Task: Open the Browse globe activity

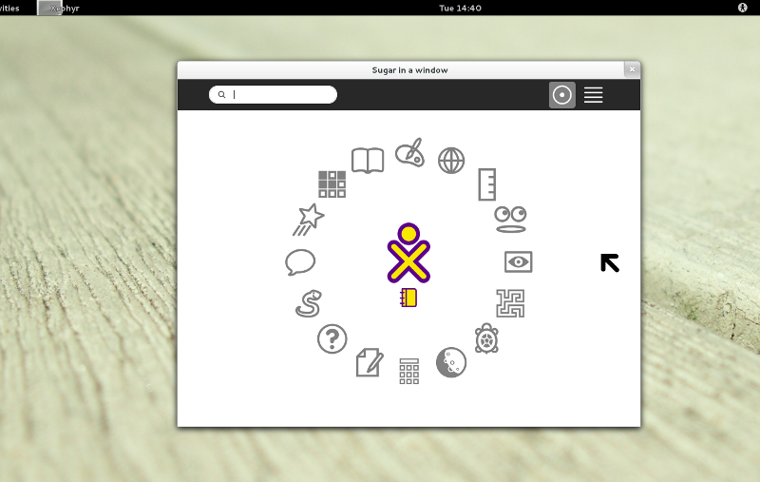Action: (451, 161)
